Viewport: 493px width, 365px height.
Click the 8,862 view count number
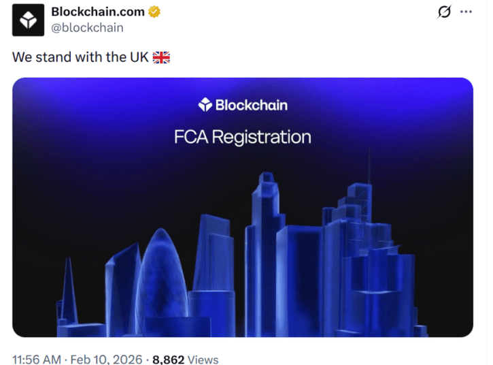click(169, 359)
